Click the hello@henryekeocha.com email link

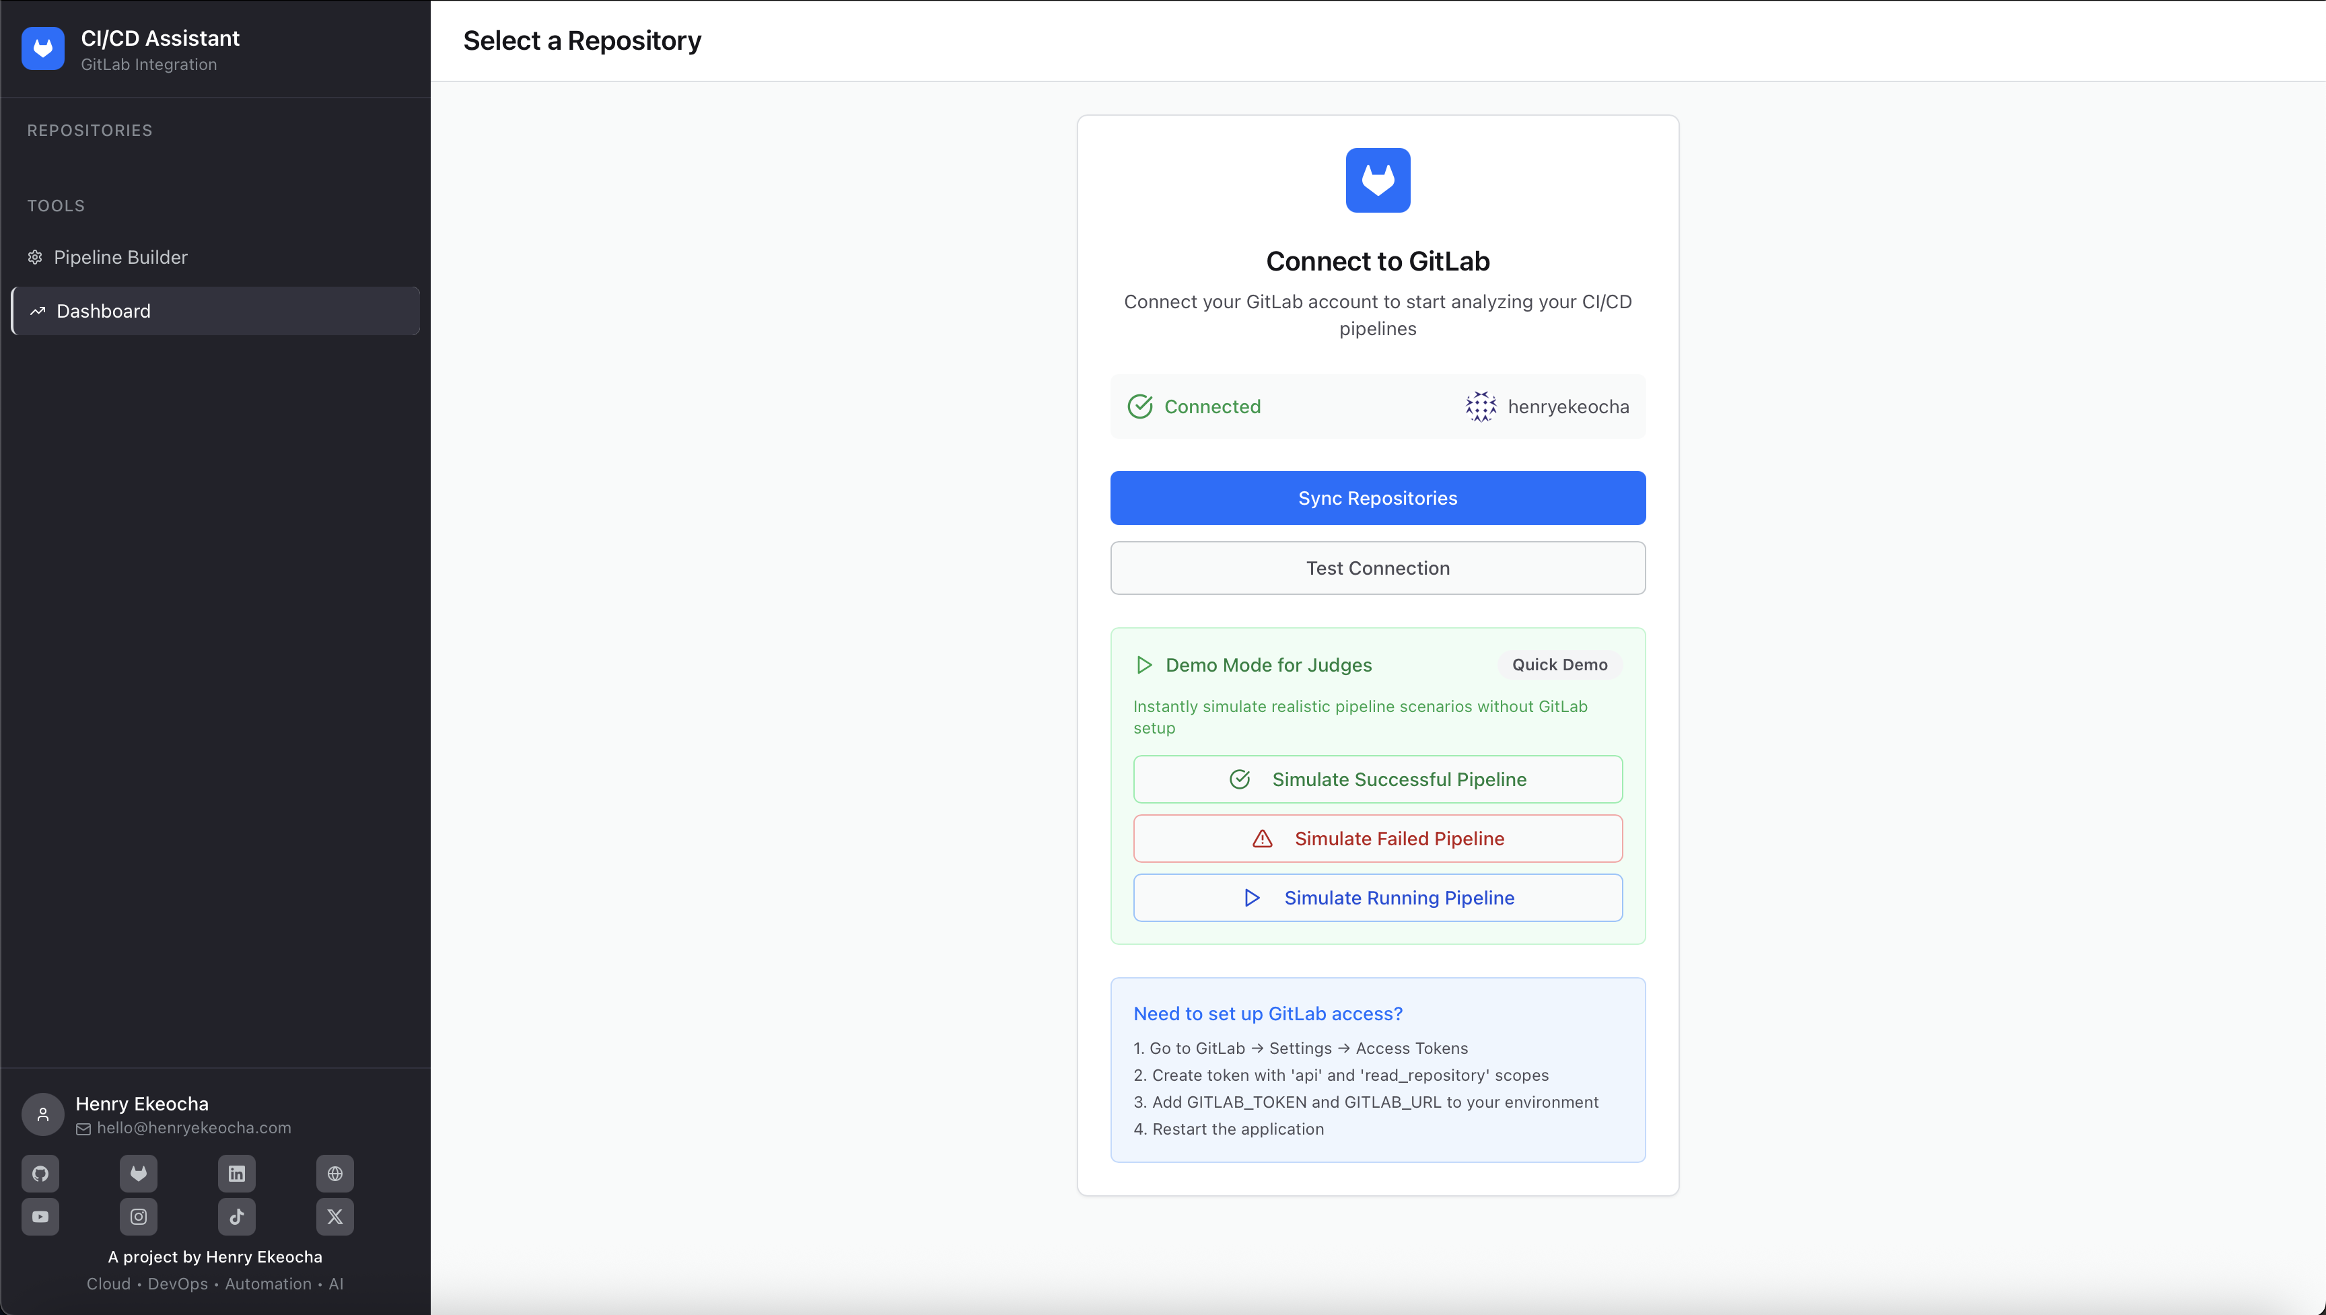[x=193, y=1128]
